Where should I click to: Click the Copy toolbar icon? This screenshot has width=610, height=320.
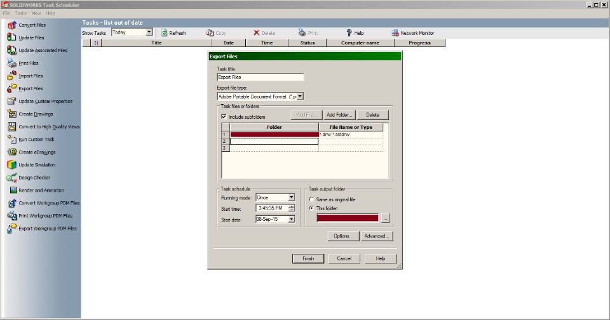point(210,33)
